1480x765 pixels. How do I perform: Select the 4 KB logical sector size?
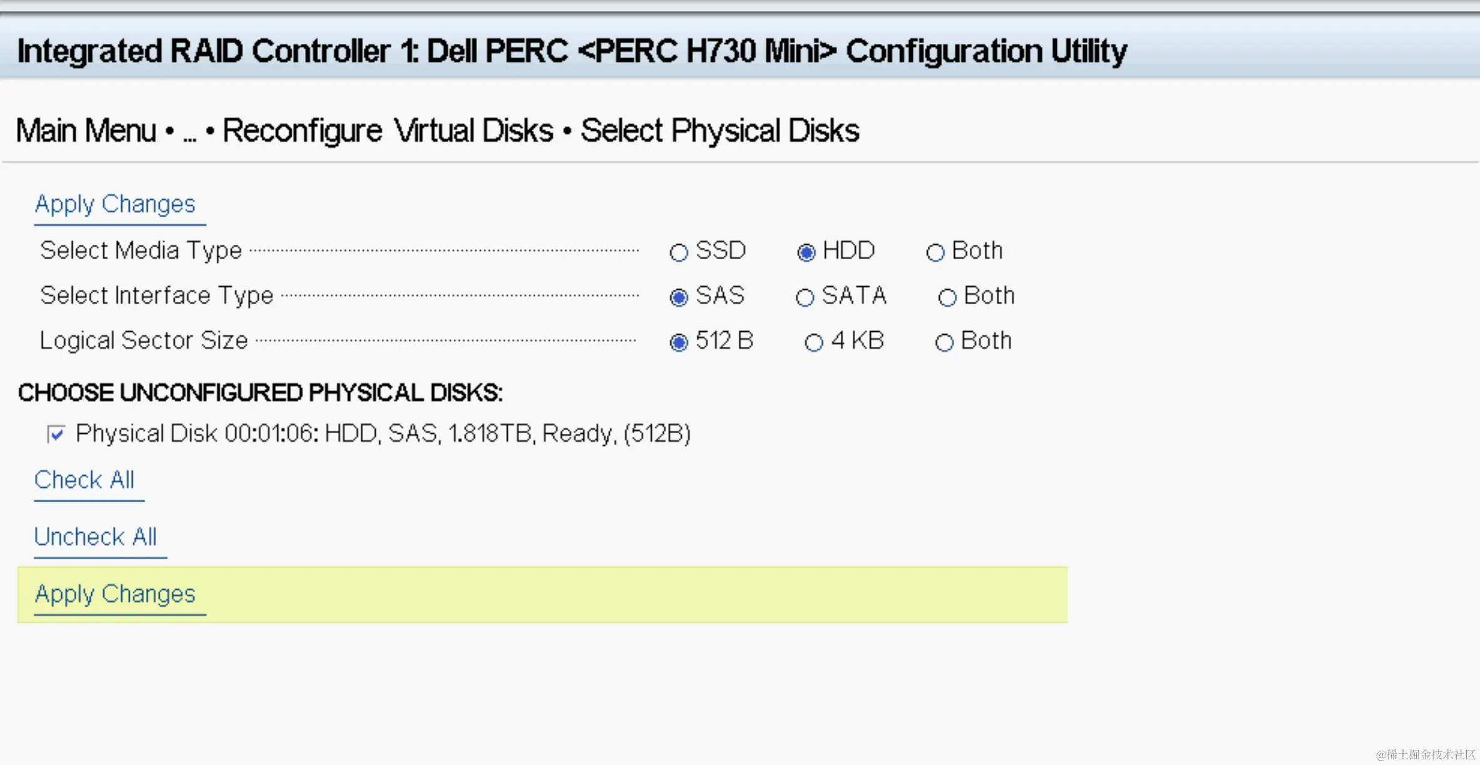click(814, 342)
